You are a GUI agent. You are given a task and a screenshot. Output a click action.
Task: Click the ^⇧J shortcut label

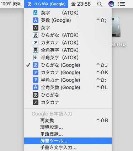tap(102, 65)
